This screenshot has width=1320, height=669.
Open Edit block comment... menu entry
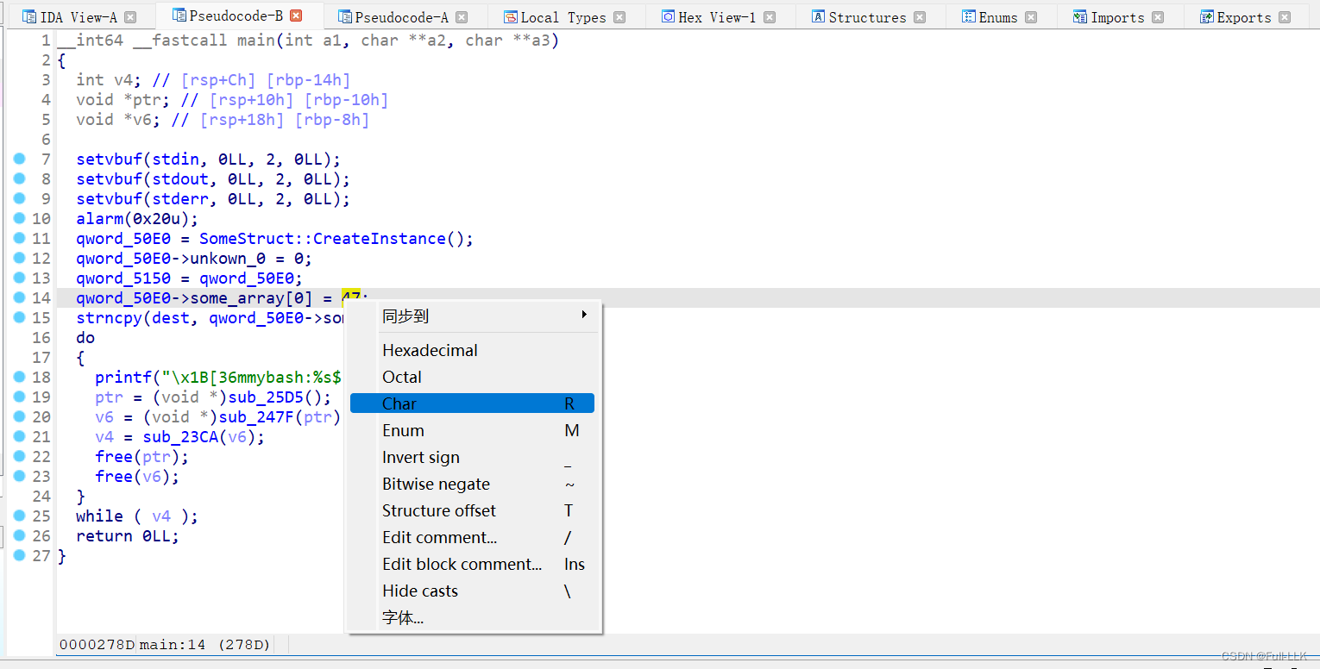click(472, 564)
